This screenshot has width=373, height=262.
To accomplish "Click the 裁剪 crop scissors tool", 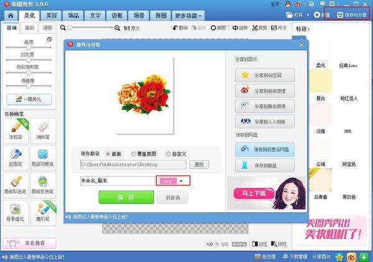I will (x=259, y=28).
